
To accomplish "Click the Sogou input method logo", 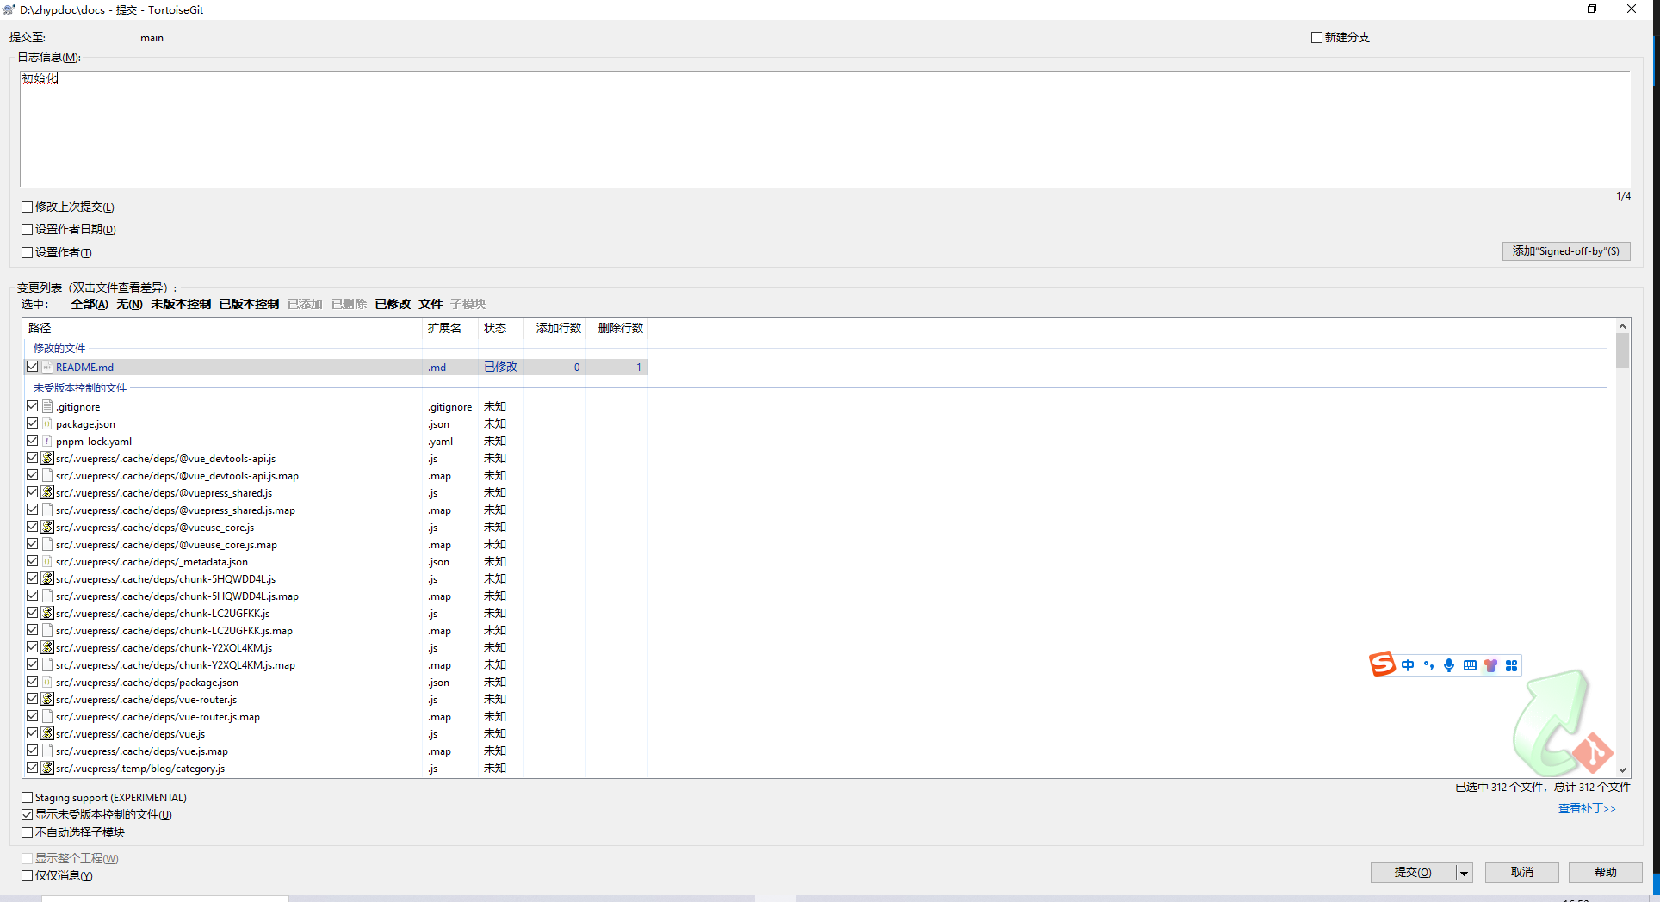I will [x=1382, y=664].
